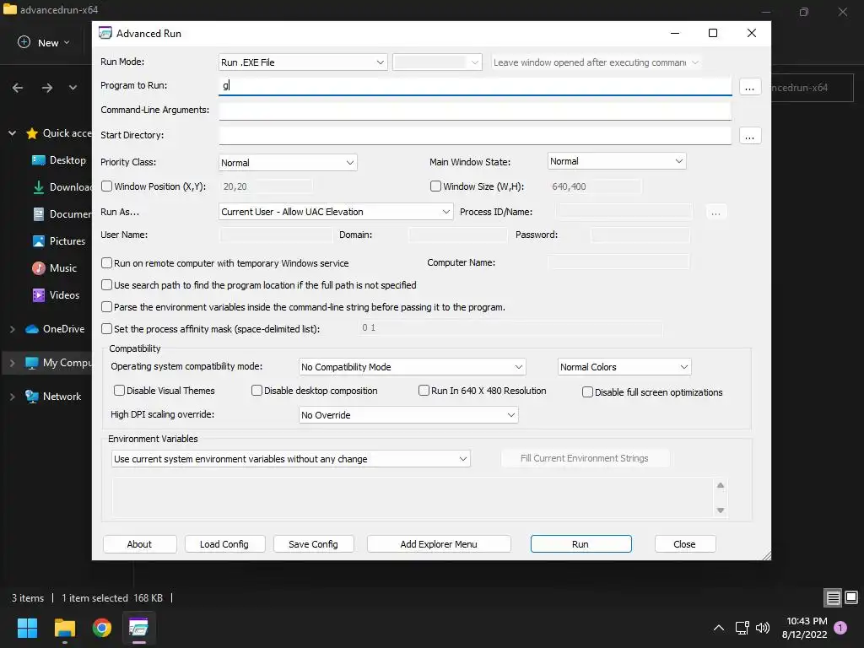The image size is (864, 648).
Task: Open Windows Start menu
Action: (27, 628)
